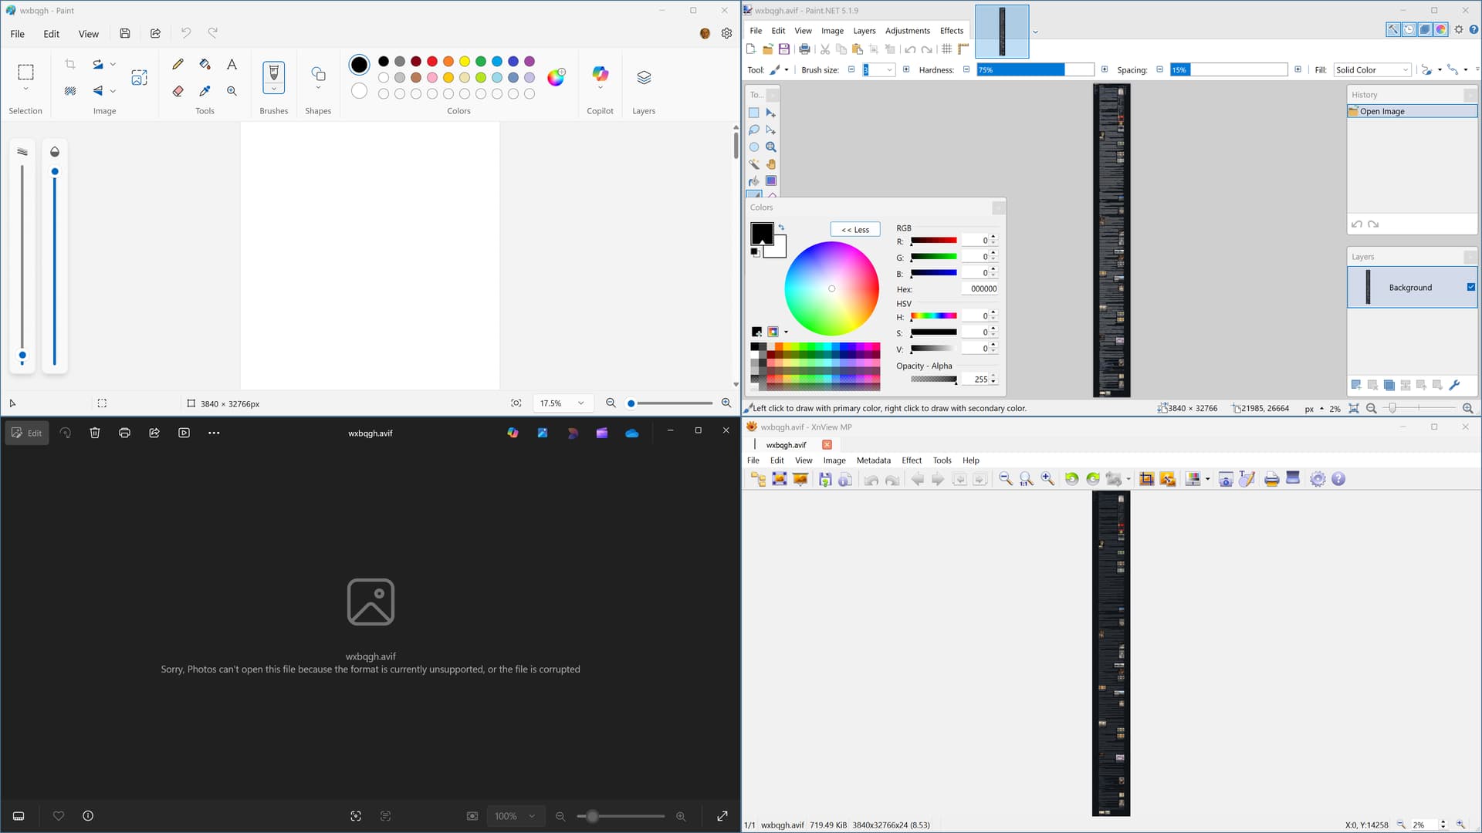
Task: Click the Edit button in Photos
Action: (27, 433)
